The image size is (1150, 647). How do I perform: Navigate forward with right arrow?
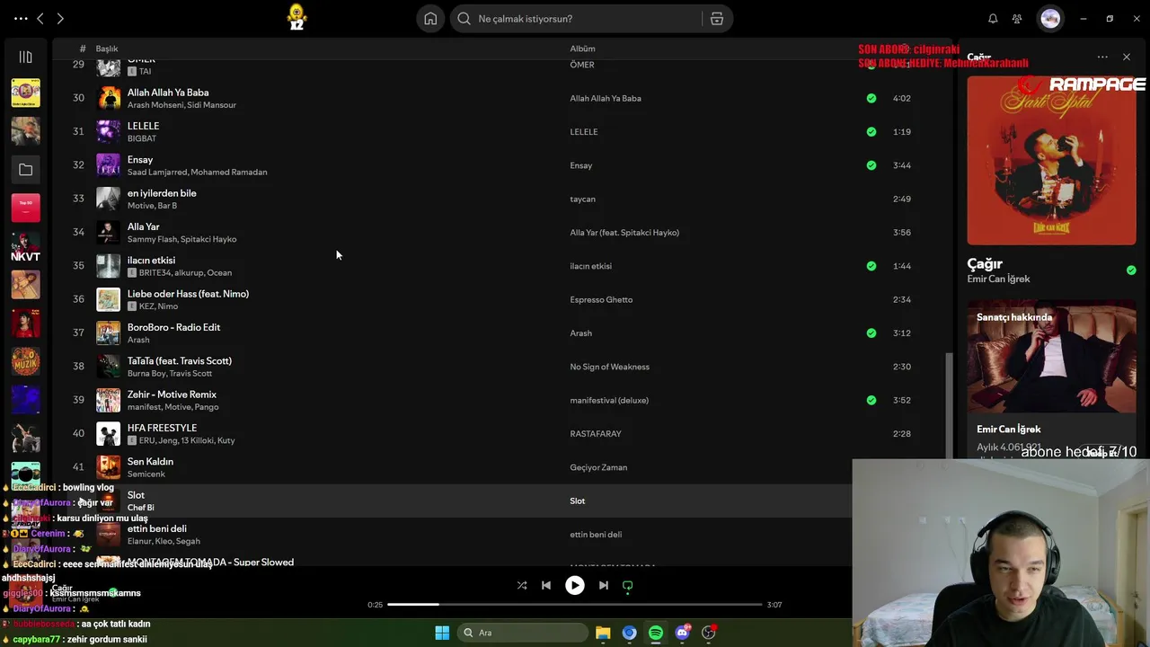[60, 19]
